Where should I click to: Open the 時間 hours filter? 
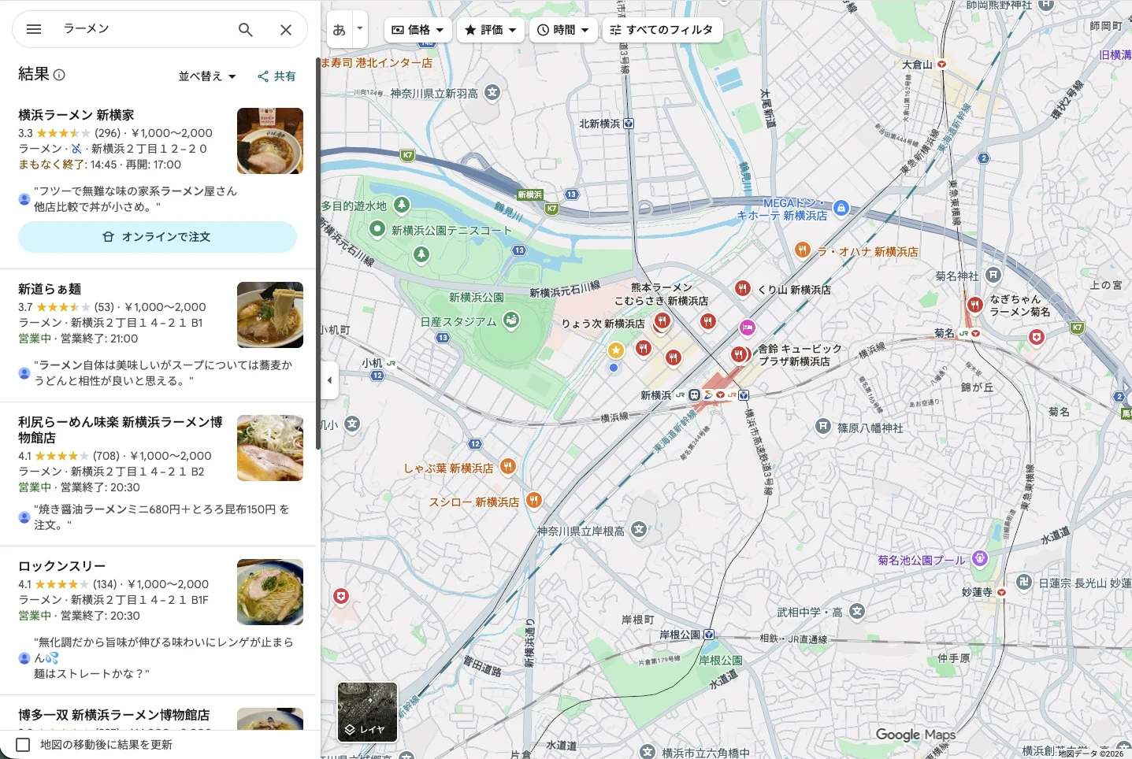pos(563,30)
